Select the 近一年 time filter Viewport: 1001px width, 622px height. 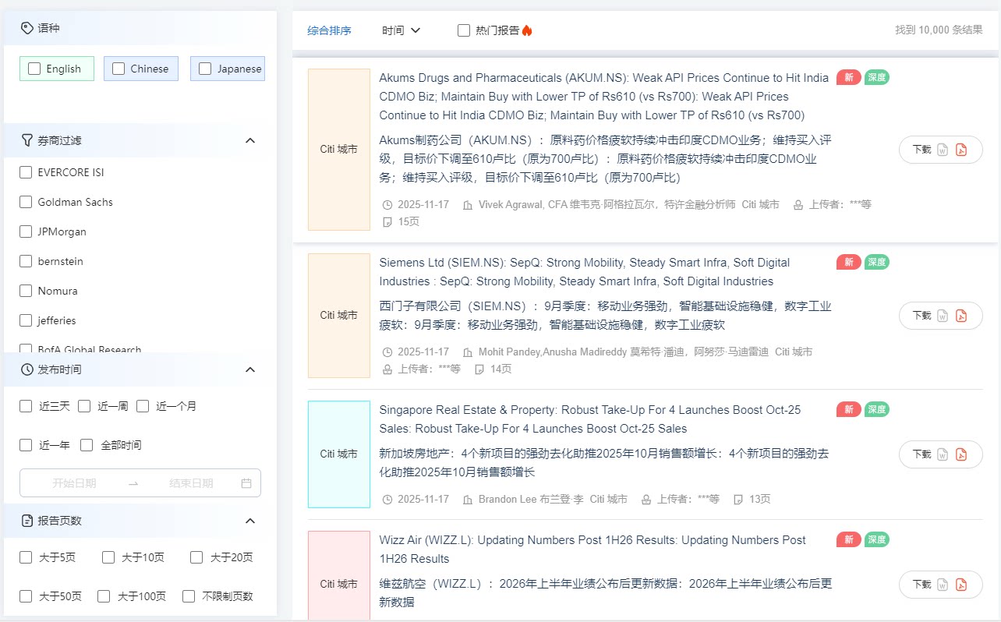tap(26, 445)
